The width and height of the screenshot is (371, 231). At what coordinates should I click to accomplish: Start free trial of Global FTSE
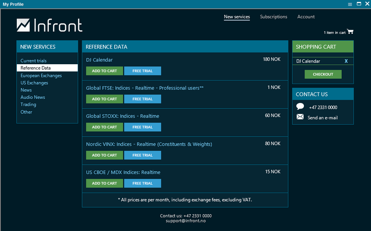[x=142, y=99]
